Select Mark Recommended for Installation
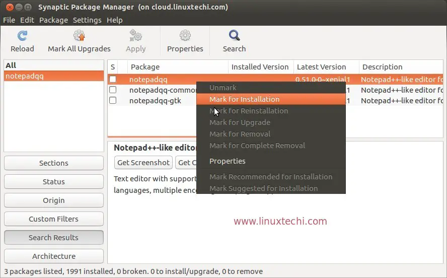This screenshot has width=447, height=278. 271,176
